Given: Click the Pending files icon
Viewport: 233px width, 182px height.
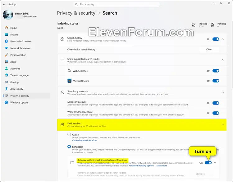Looking at the screenshot, I should (212, 25).
